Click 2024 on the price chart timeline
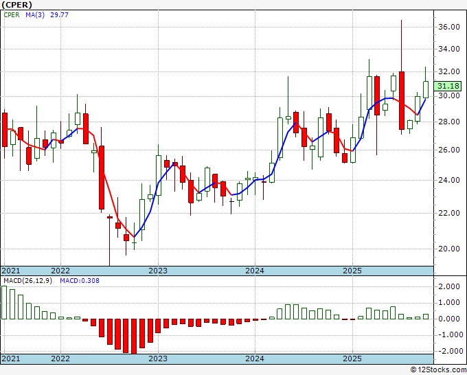 [x=255, y=271]
